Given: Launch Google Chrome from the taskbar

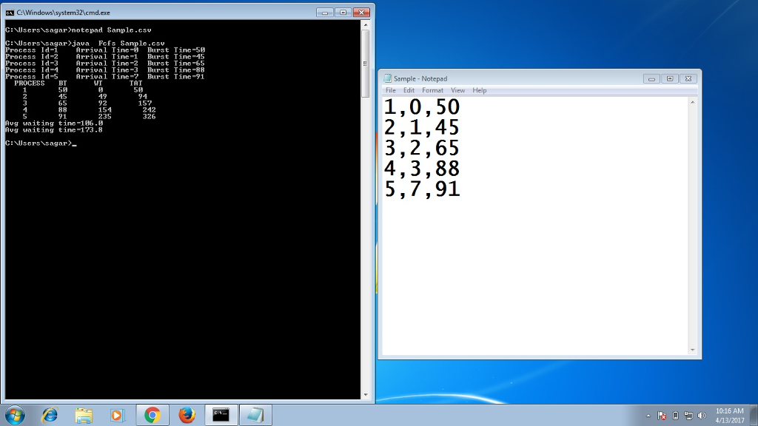Looking at the screenshot, I should (151, 415).
